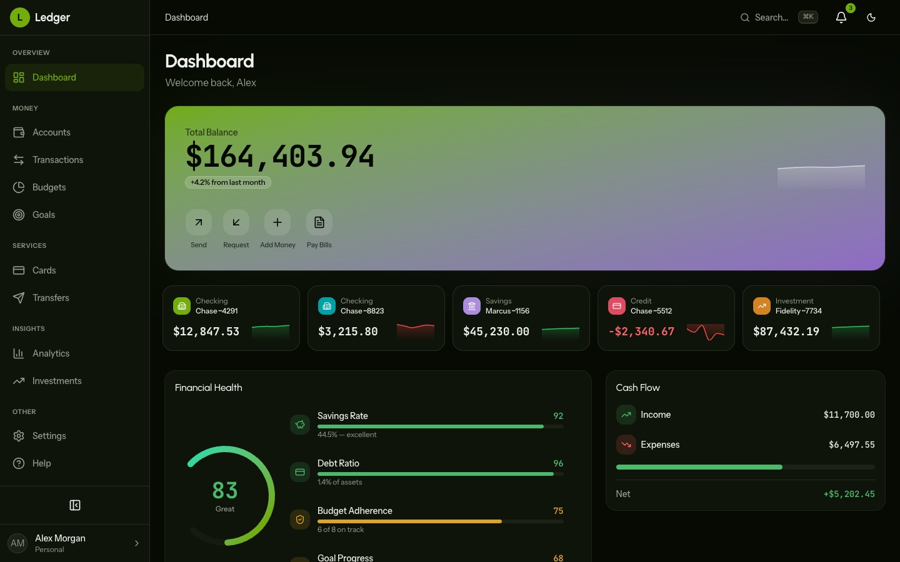
Task: Click the Request money icon
Action: (236, 222)
